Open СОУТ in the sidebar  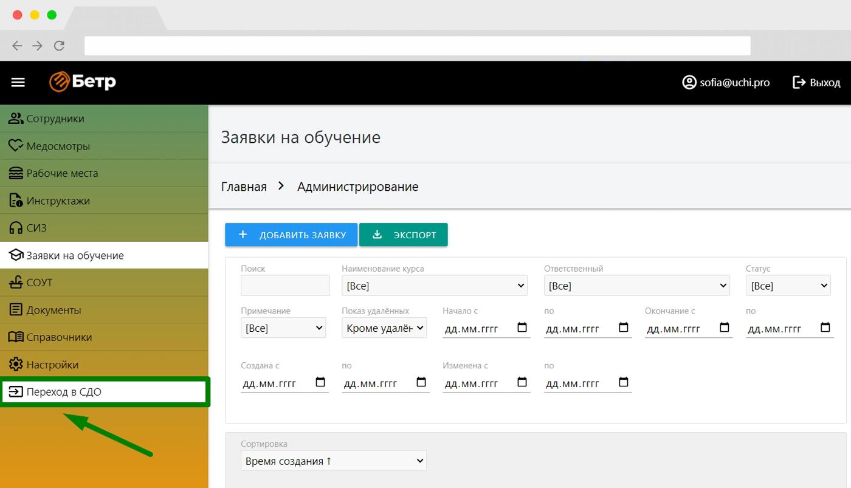[104, 283]
